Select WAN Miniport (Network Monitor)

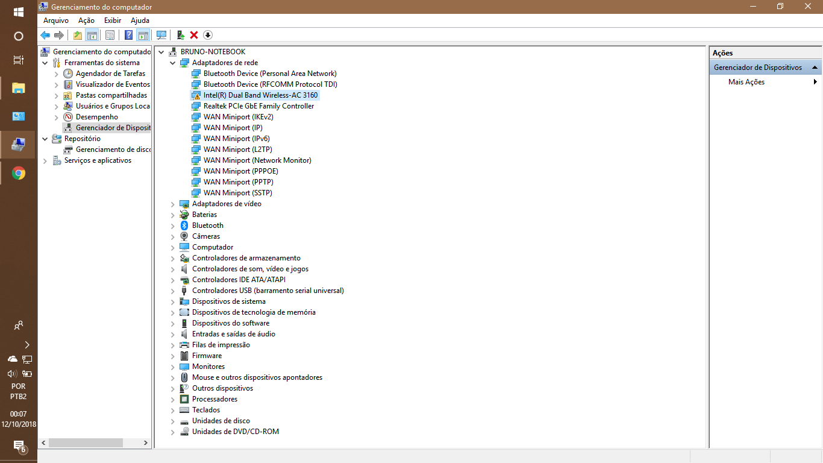tap(257, 160)
